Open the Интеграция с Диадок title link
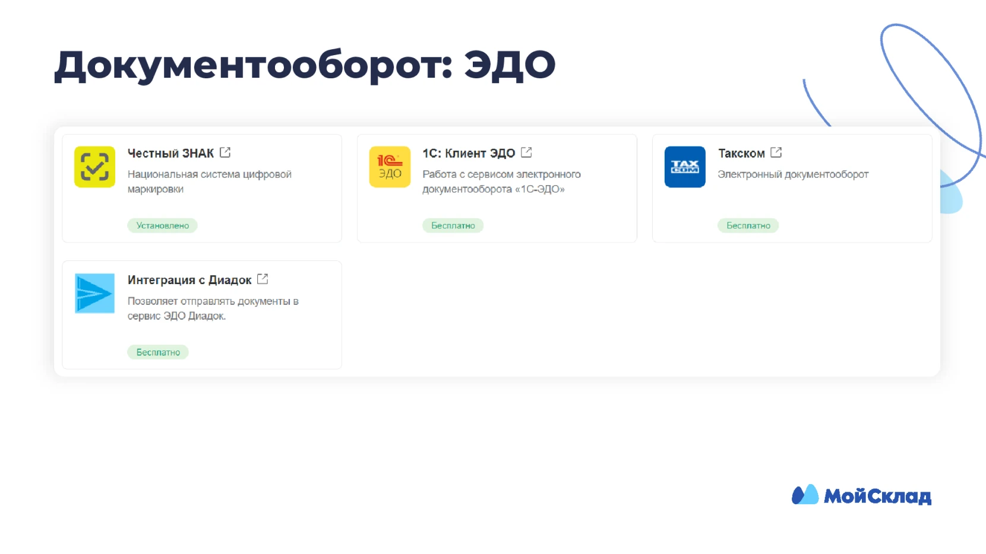This screenshot has width=986, height=554. (x=189, y=280)
